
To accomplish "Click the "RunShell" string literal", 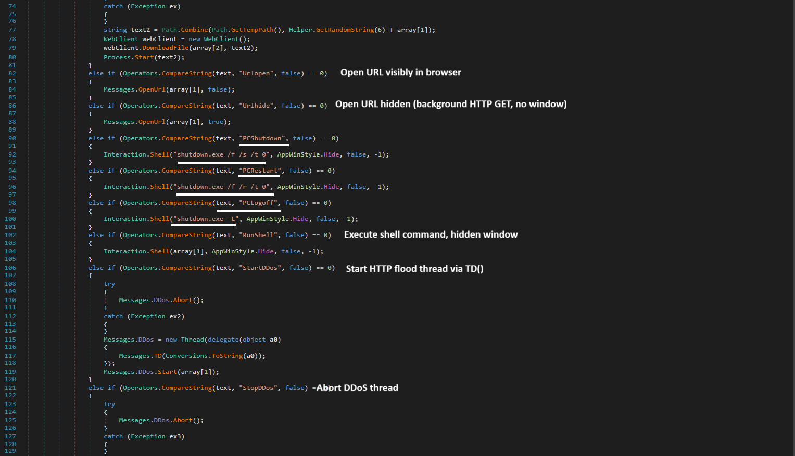I will (259, 235).
